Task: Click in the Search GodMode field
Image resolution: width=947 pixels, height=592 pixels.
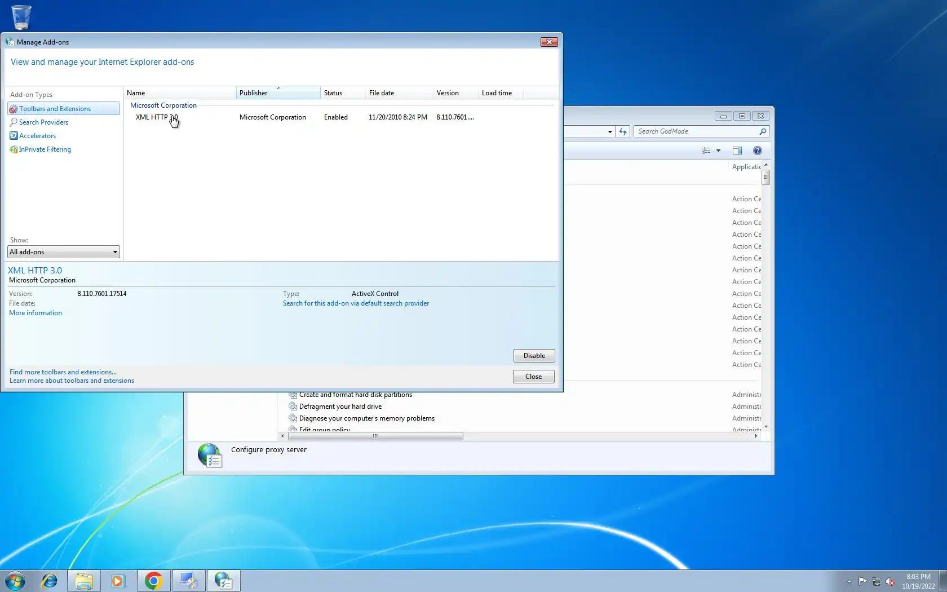Action: [696, 131]
